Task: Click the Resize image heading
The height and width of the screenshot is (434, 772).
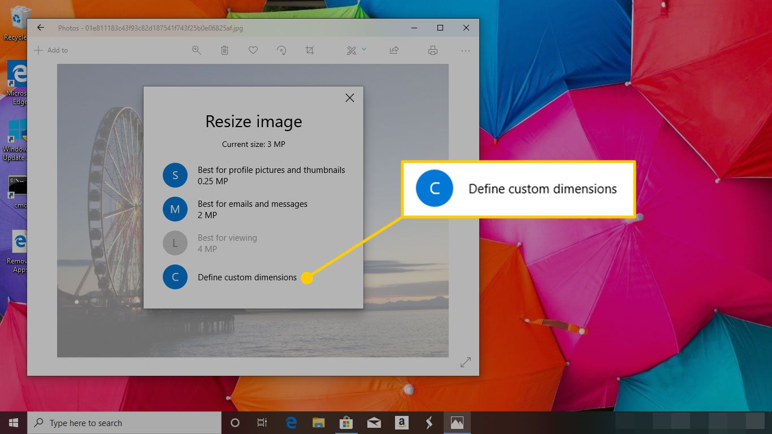Action: (254, 121)
